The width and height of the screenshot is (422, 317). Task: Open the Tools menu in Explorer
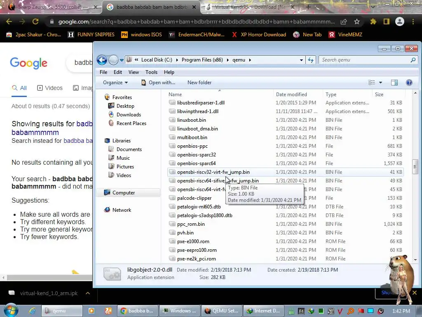tap(151, 72)
